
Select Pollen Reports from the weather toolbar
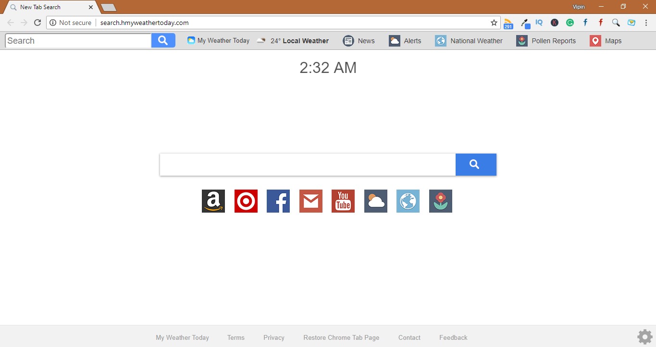coord(546,40)
